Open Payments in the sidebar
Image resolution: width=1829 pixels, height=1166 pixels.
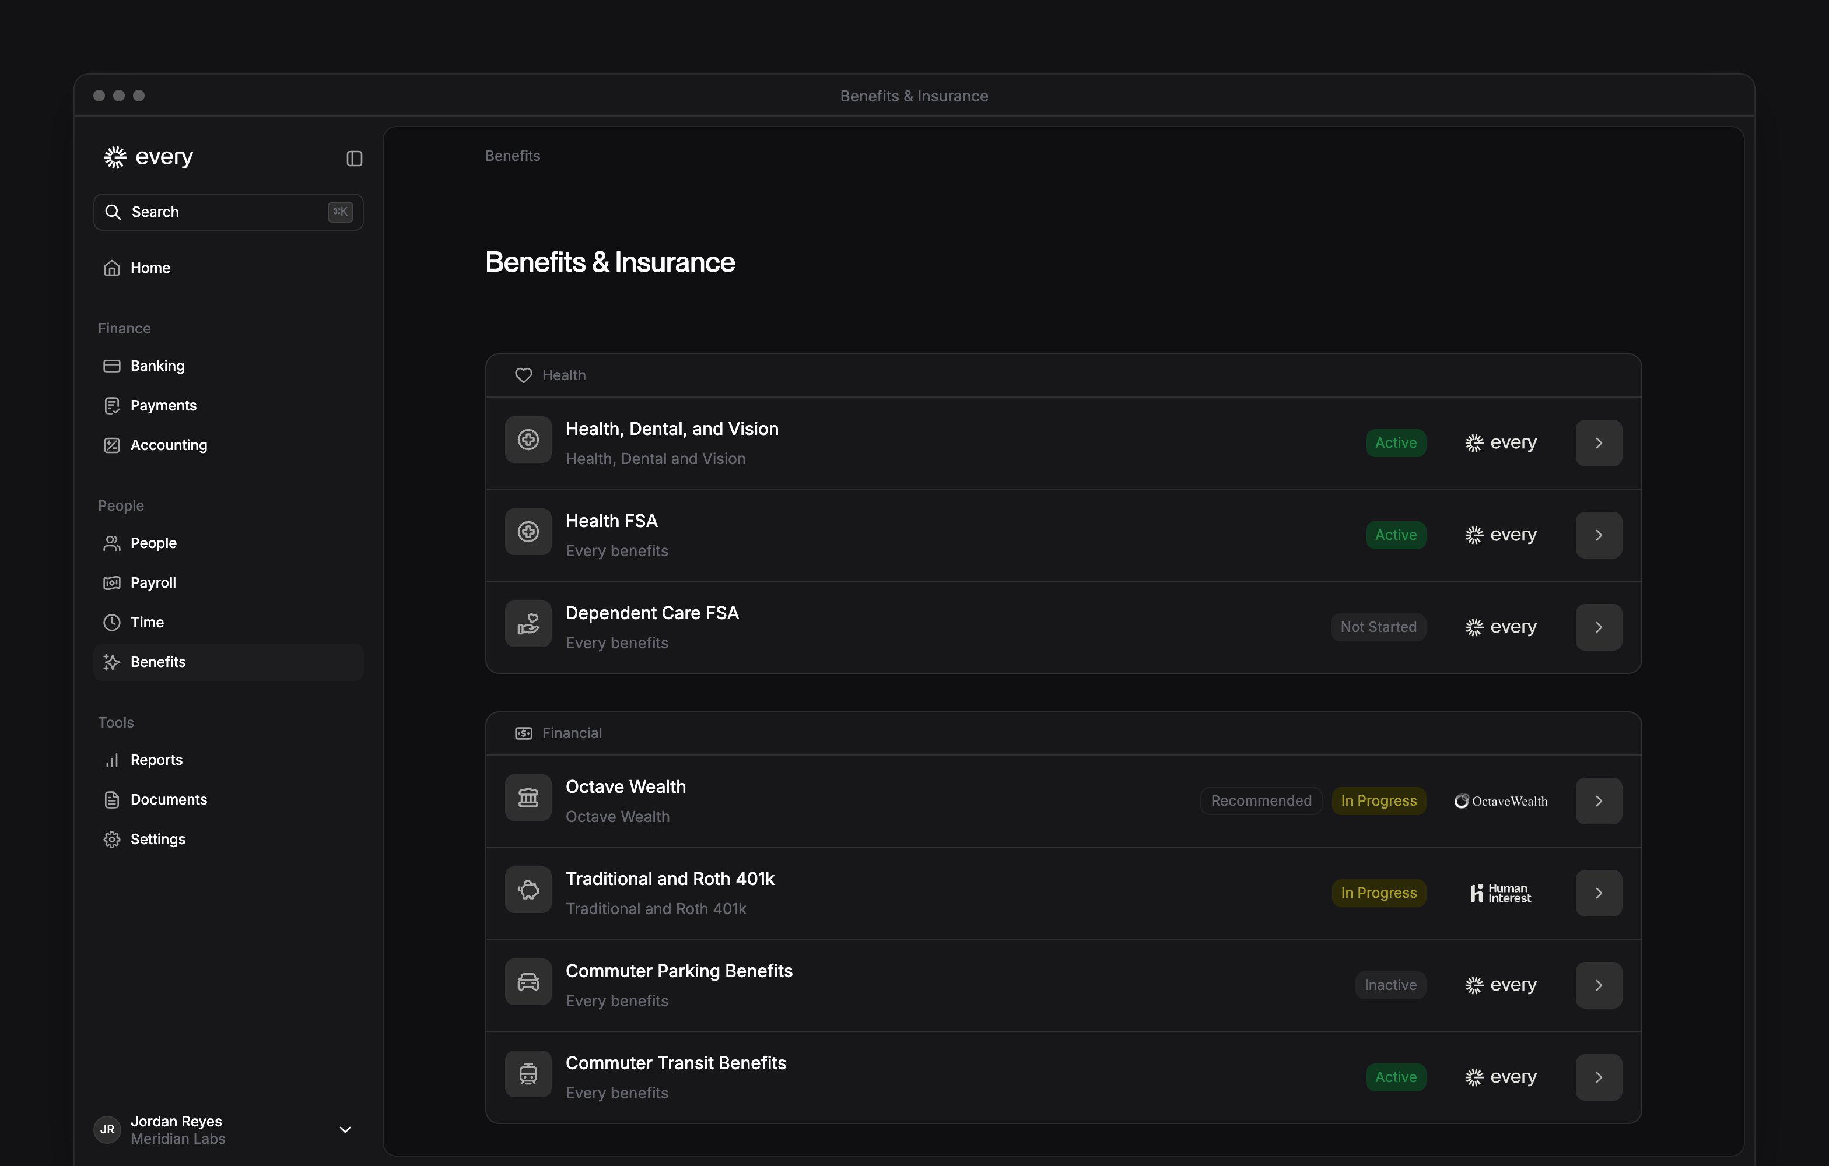(x=228, y=405)
